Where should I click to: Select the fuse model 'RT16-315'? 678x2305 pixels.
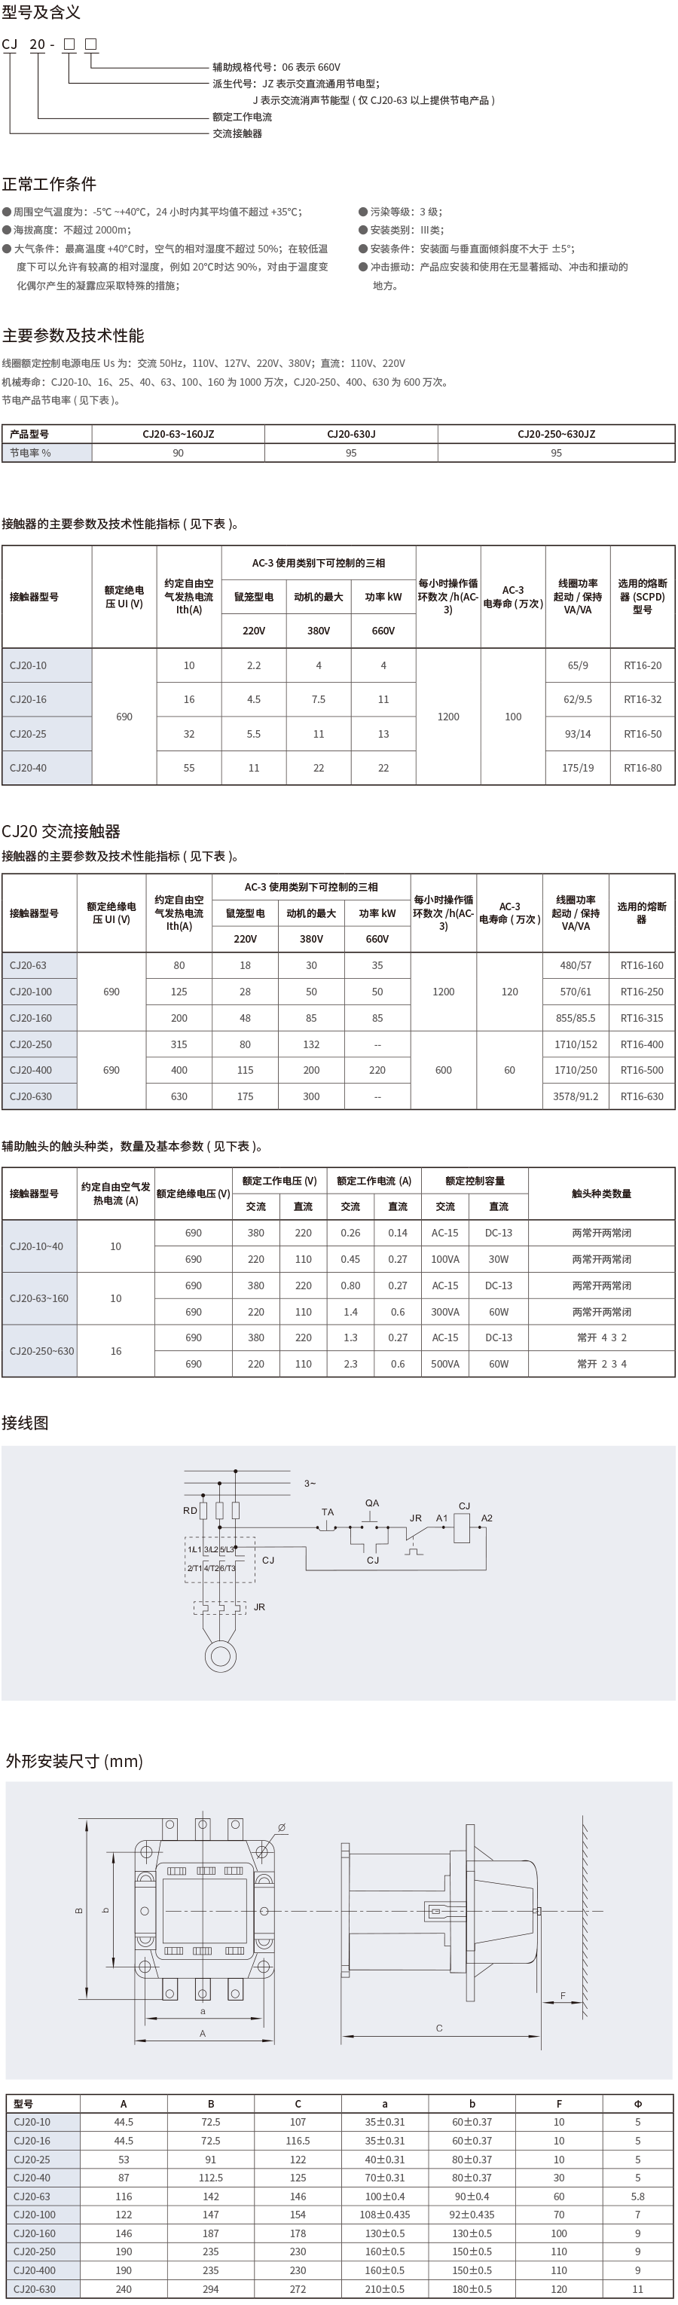click(643, 1018)
